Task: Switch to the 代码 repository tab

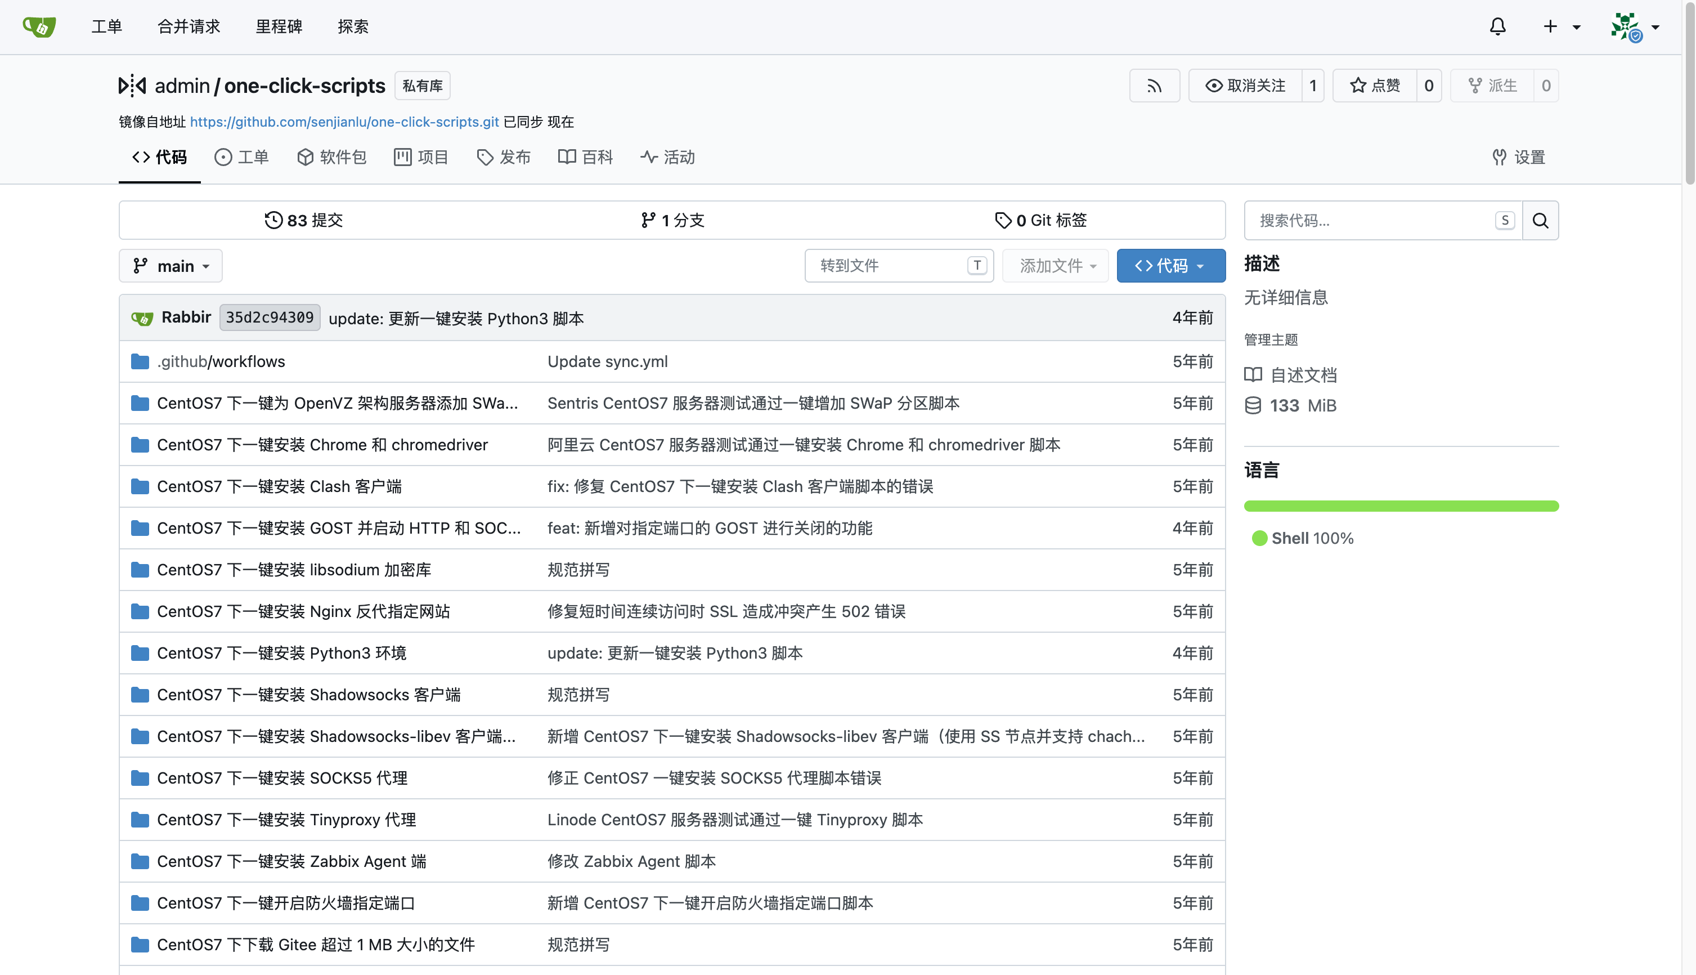Action: click(x=159, y=158)
